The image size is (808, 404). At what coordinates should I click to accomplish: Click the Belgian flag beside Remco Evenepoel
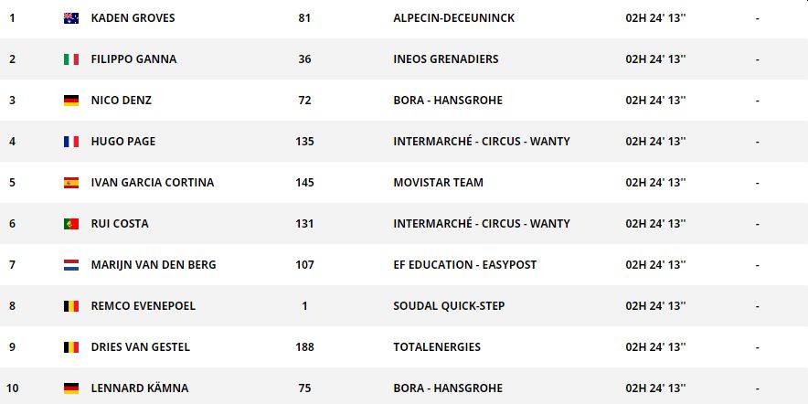(70, 306)
